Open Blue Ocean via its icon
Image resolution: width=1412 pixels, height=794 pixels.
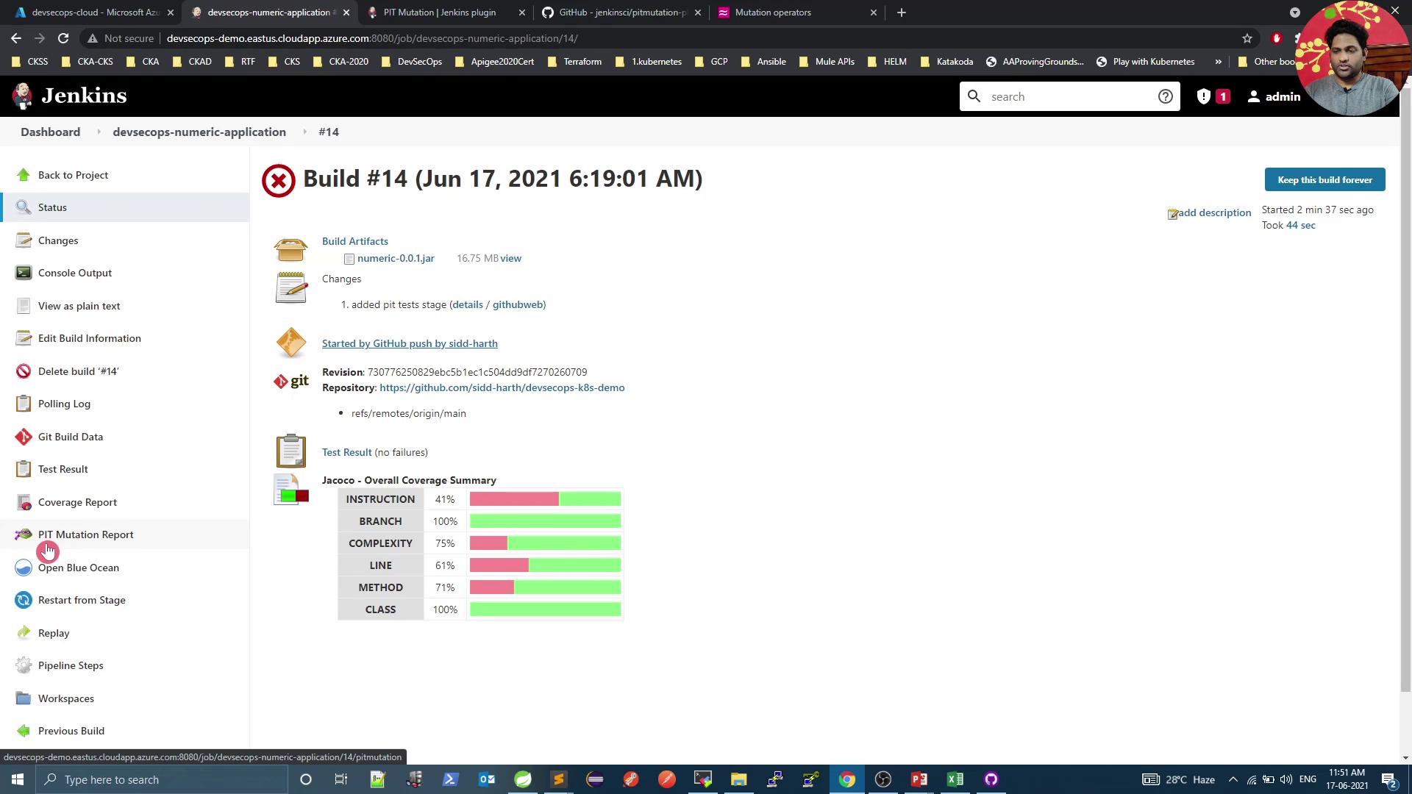point(24,568)
